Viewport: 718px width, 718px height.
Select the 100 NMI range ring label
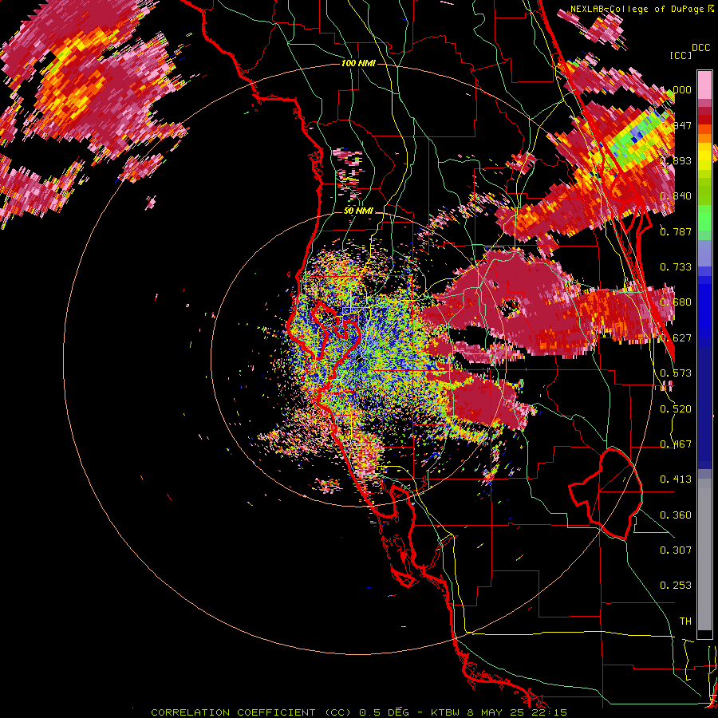(358, 63)
